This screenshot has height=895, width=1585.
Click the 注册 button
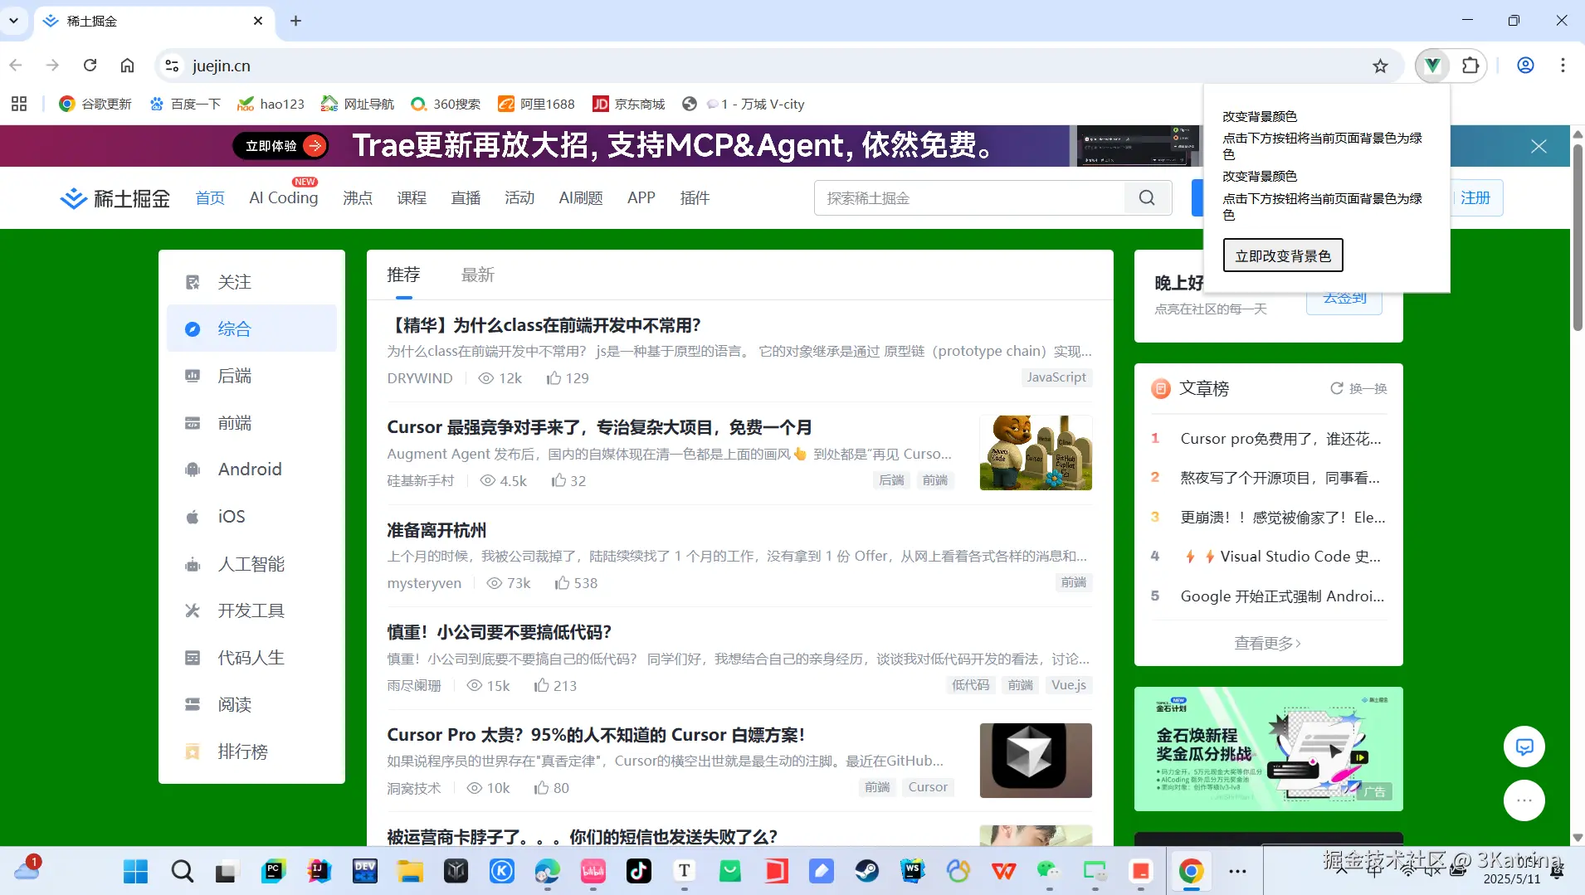(x=1476, y=198)
